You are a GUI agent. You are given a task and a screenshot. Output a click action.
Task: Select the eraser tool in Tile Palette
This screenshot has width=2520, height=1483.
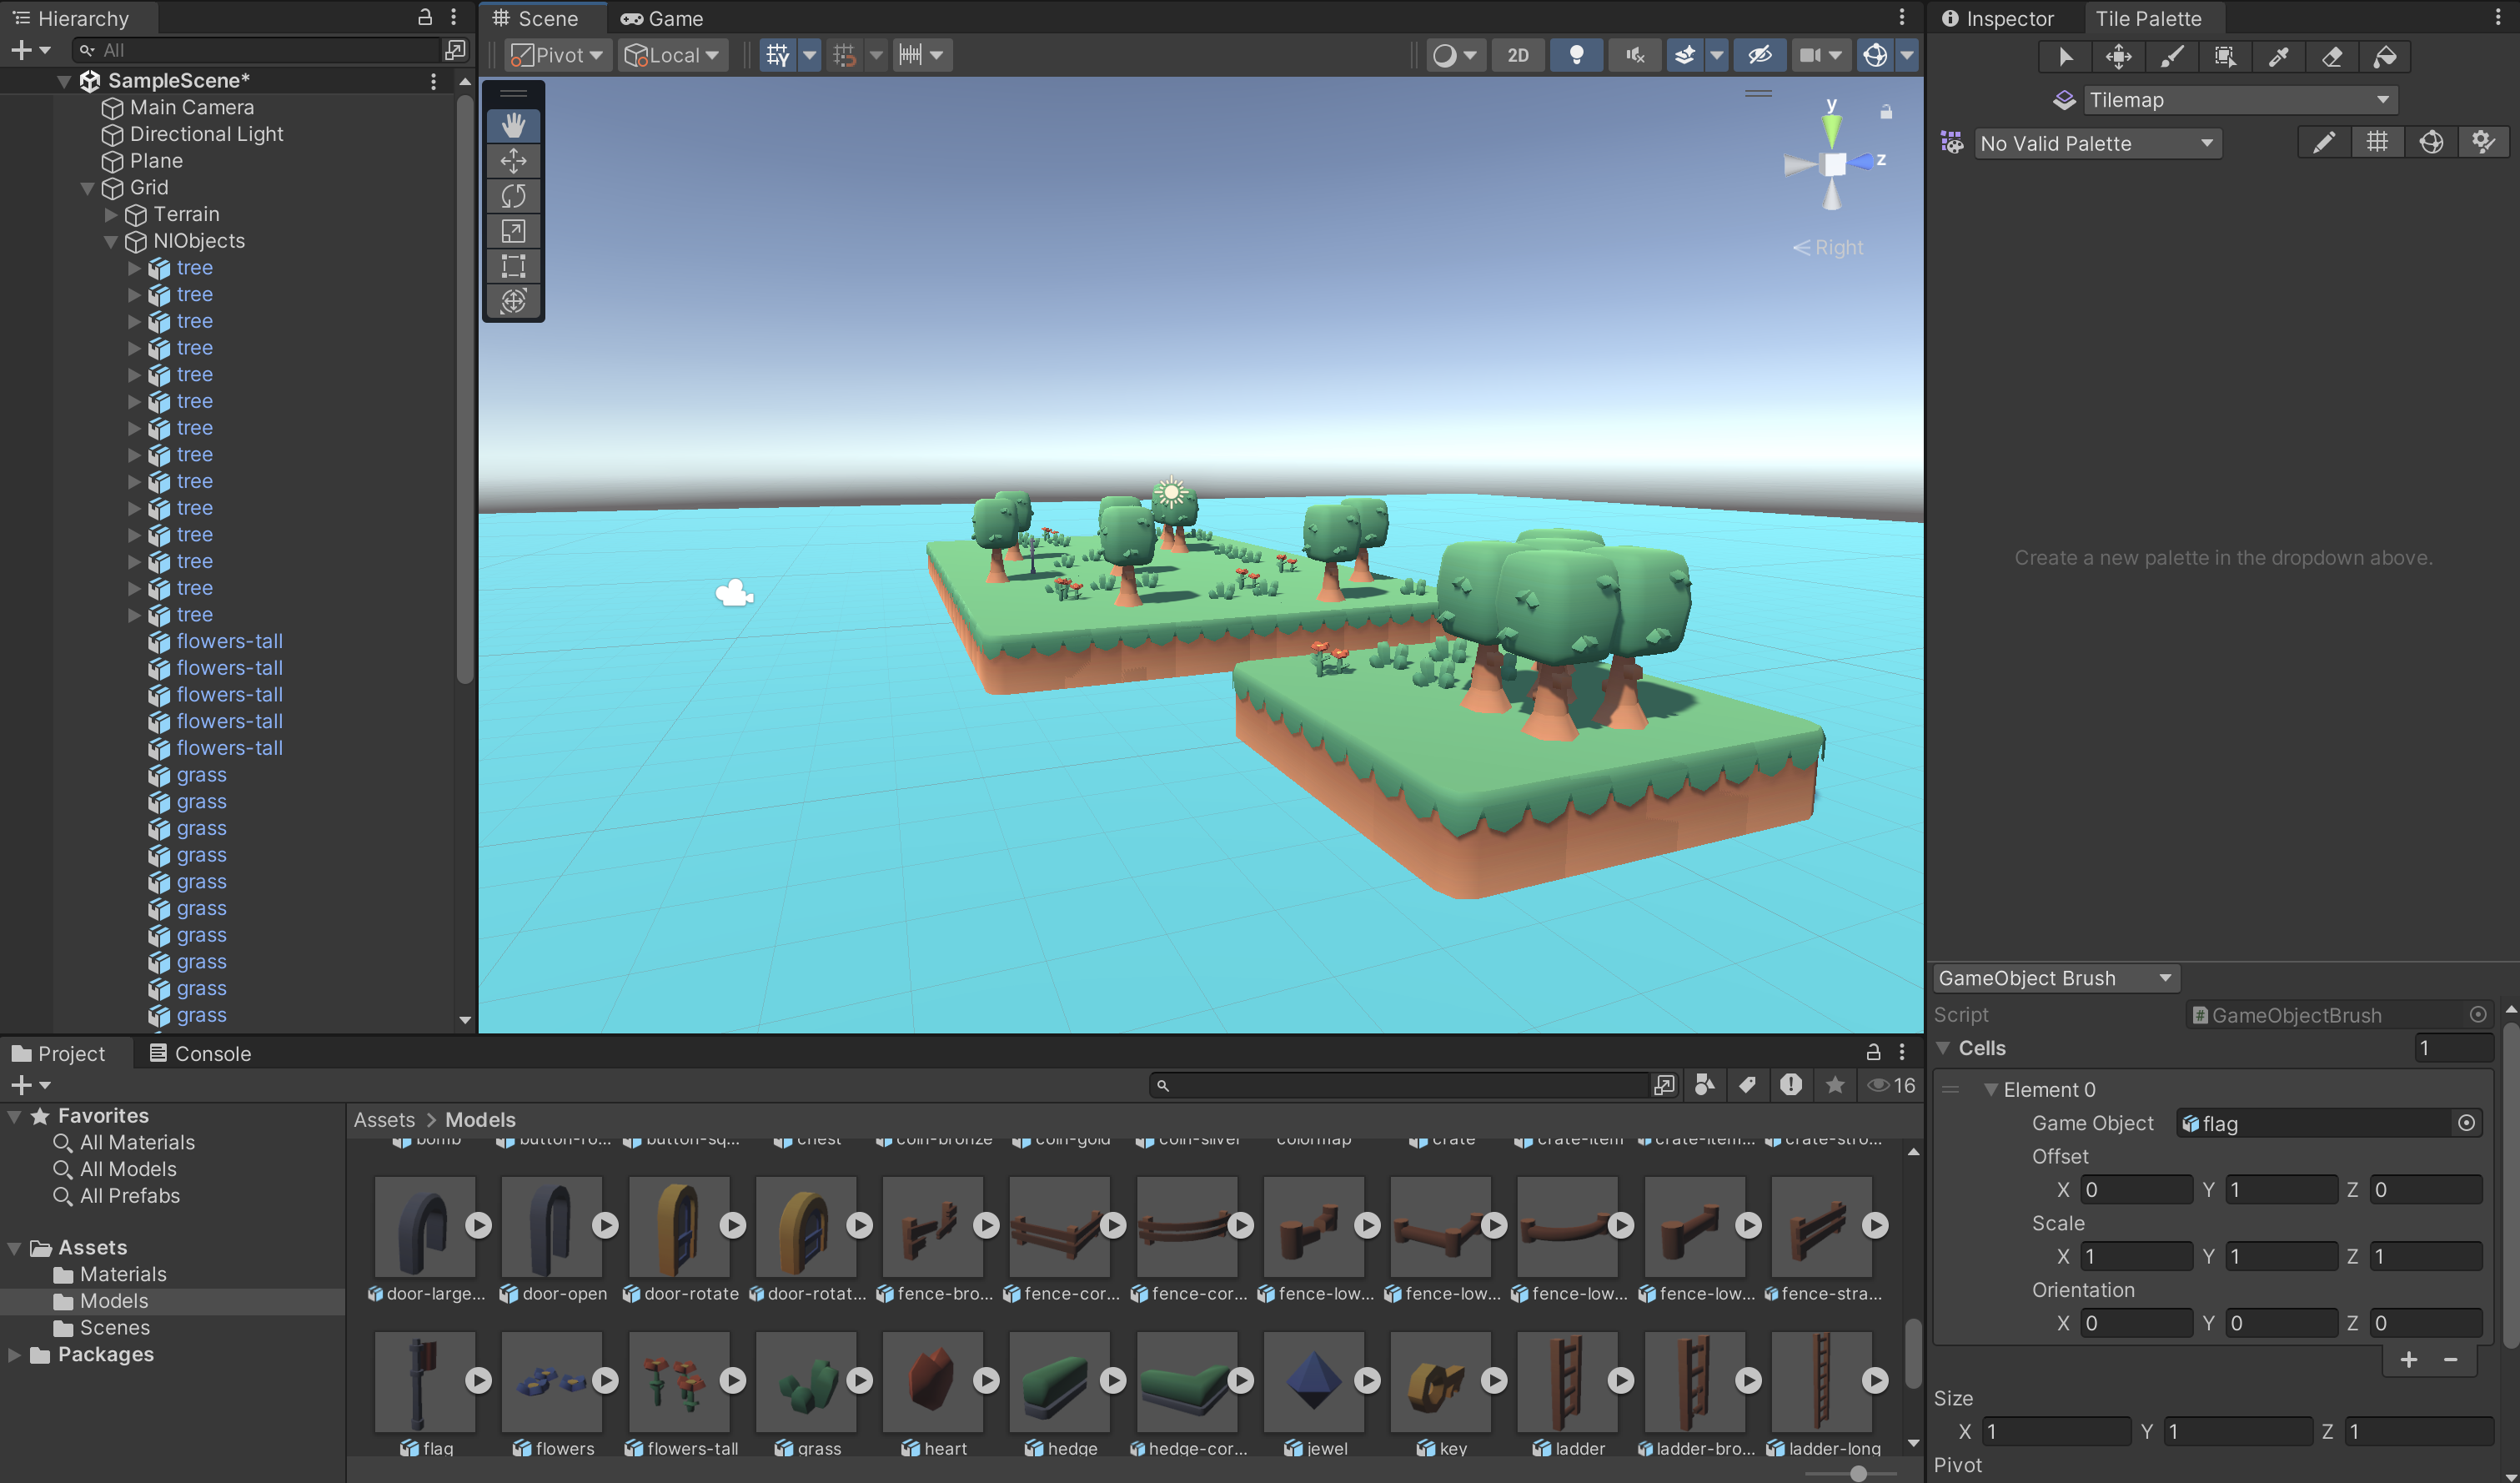[2331, 57]
